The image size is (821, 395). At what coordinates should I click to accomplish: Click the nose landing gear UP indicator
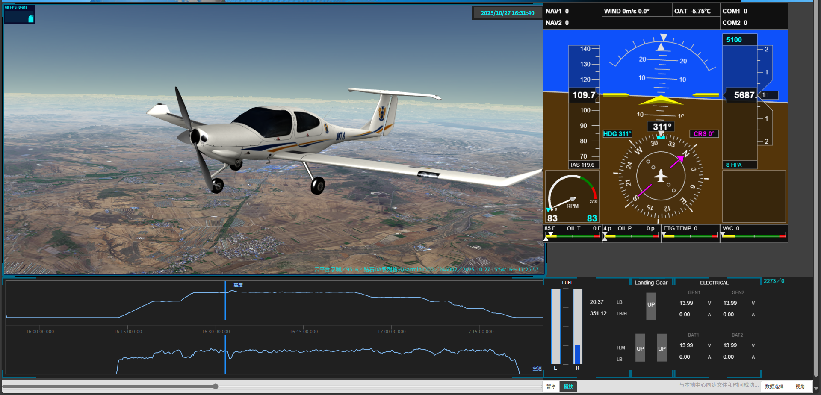pos(651,305)
